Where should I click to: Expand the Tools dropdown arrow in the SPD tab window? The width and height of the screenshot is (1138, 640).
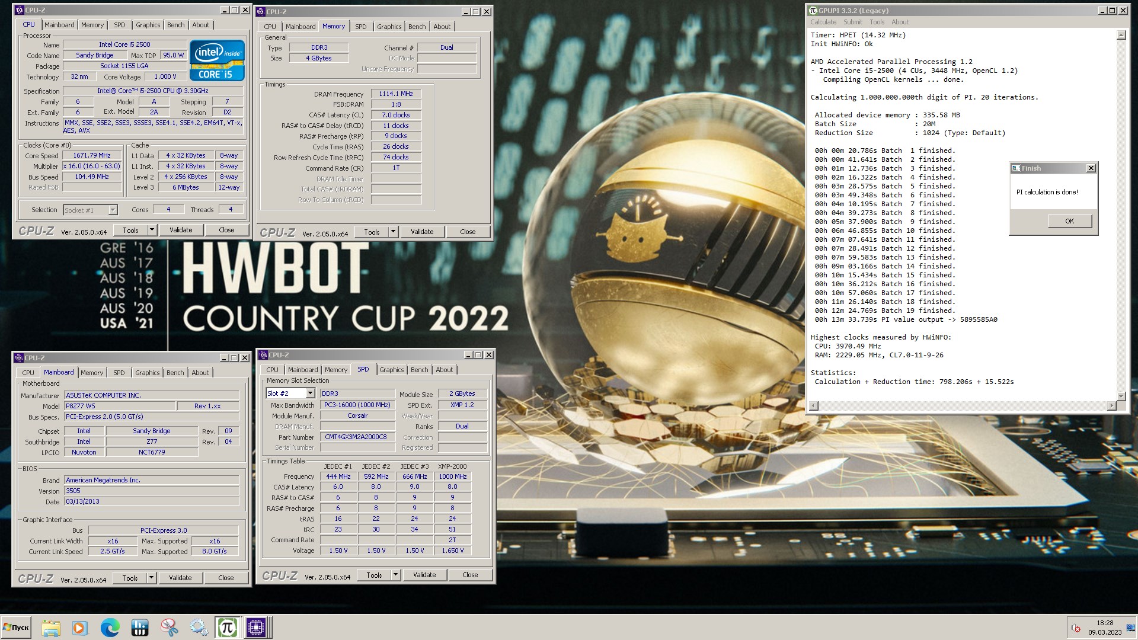(x=395, y=575)
